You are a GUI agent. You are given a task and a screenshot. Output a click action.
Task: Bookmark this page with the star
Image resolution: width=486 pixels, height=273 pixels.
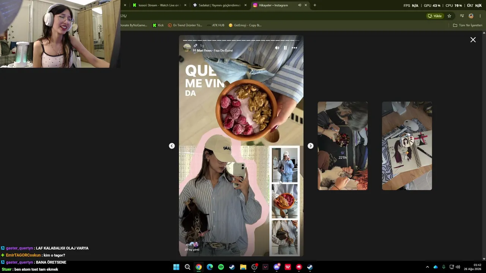[x=449, y=16]
